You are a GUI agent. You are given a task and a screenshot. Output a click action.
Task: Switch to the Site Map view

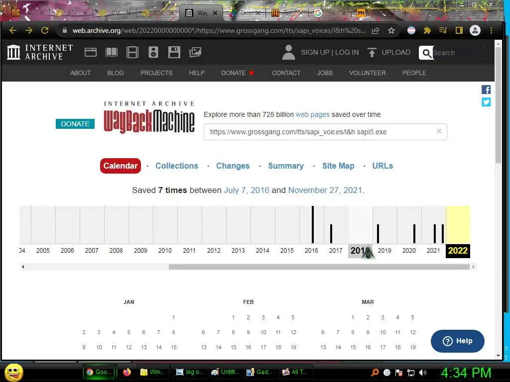pyautogui.click(x=338, y=166)
